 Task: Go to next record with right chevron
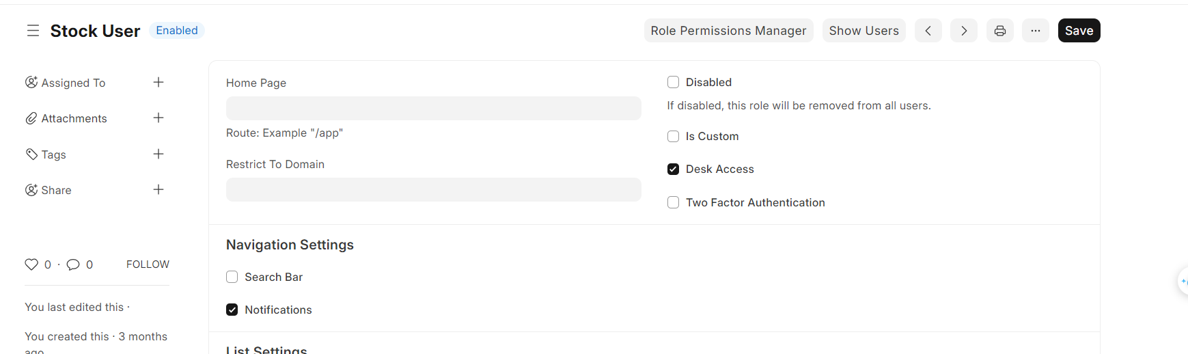pos(963,31)
